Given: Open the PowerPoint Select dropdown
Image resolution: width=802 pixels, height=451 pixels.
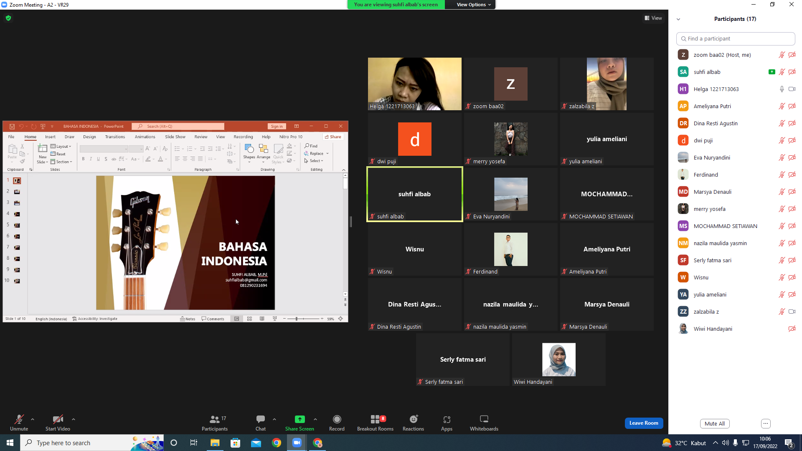Looking at the screenshot, I should 314,161.
